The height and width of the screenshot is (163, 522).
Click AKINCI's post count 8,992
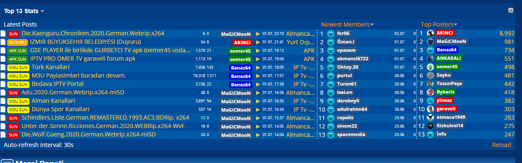507,33
